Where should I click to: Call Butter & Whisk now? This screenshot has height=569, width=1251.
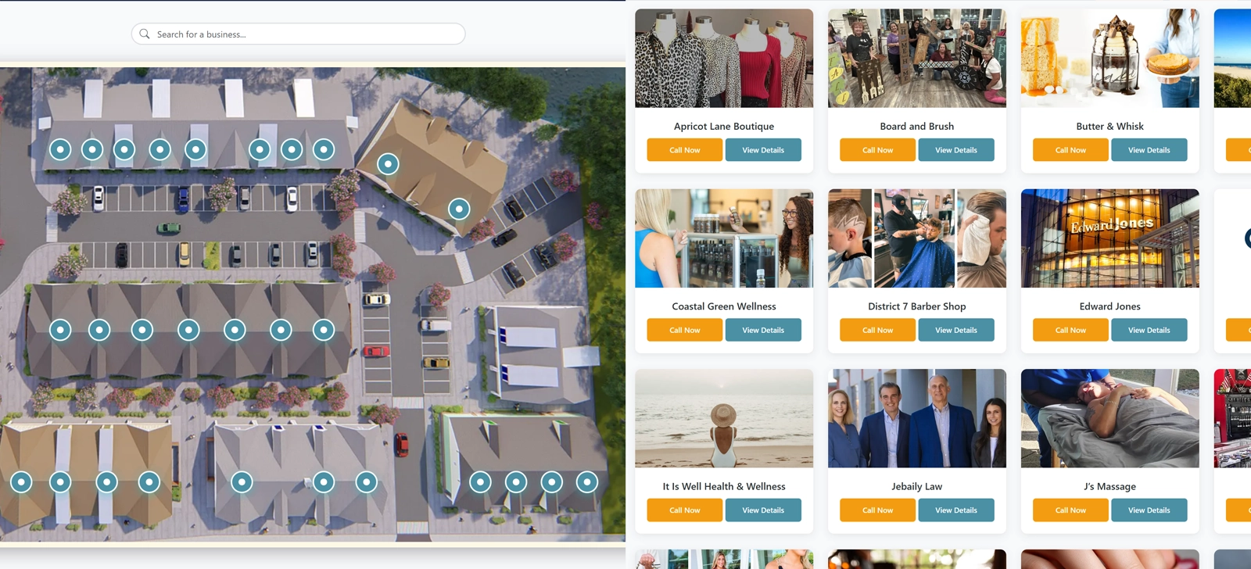[x=1070, y=150]
